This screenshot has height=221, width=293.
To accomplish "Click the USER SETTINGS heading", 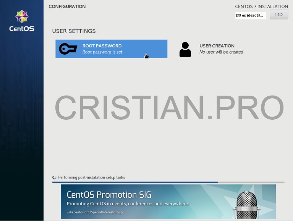I will (74, 31).
